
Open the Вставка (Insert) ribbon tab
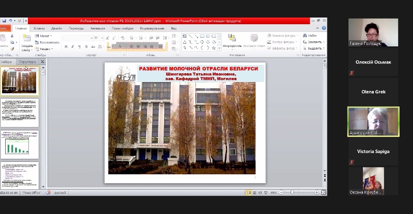click(x=39, y=28)
